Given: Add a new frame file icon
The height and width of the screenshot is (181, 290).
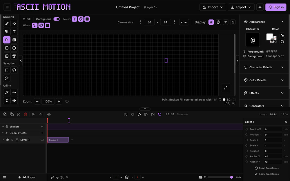Looking at the screenshot, I should point(5,114).
